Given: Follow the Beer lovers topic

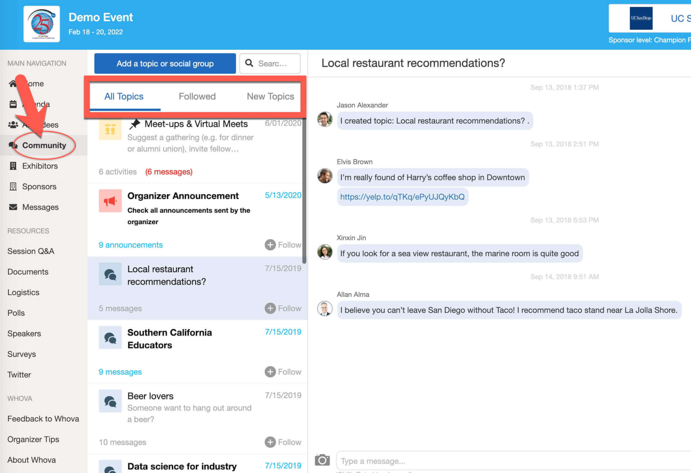Looking at the screenshot, I should coord(283,442).
